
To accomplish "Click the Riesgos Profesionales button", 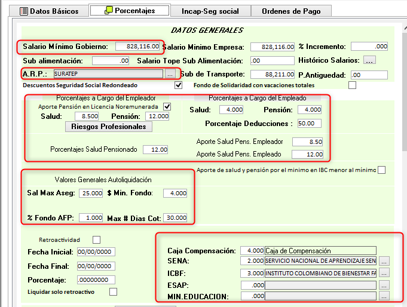I will (x=109, y=127).
